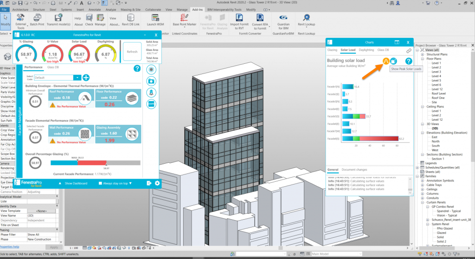This screenshot has height=259, width=475.
Task: Click the 1 : 100 view scale
Action: point(74,248)
